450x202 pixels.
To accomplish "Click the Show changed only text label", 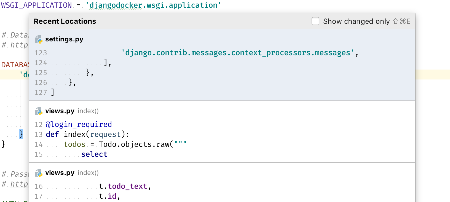I will tap(356, 21).
